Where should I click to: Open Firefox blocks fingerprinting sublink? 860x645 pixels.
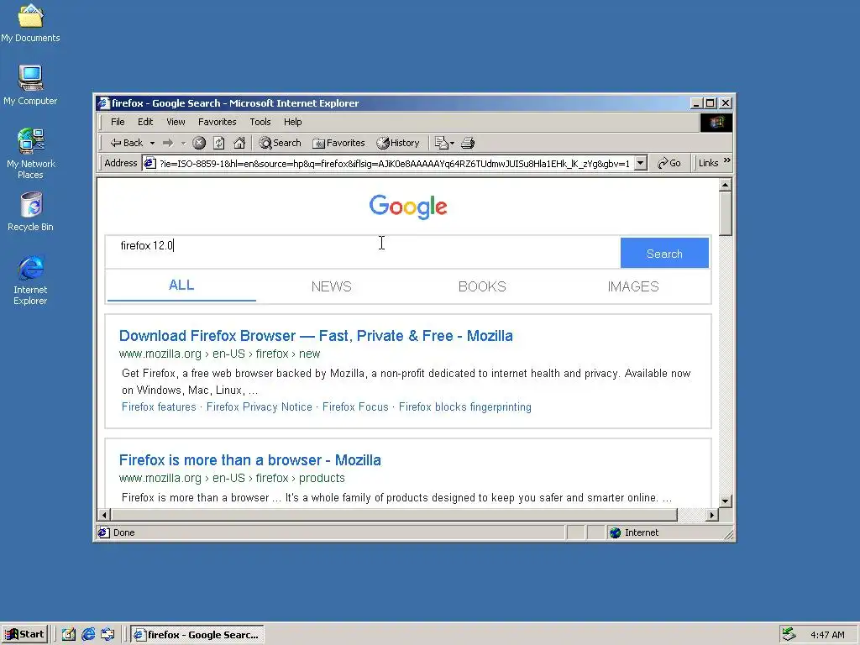click(465, 407)
